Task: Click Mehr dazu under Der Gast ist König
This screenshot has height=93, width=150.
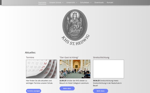Action: tap(67, 88)
